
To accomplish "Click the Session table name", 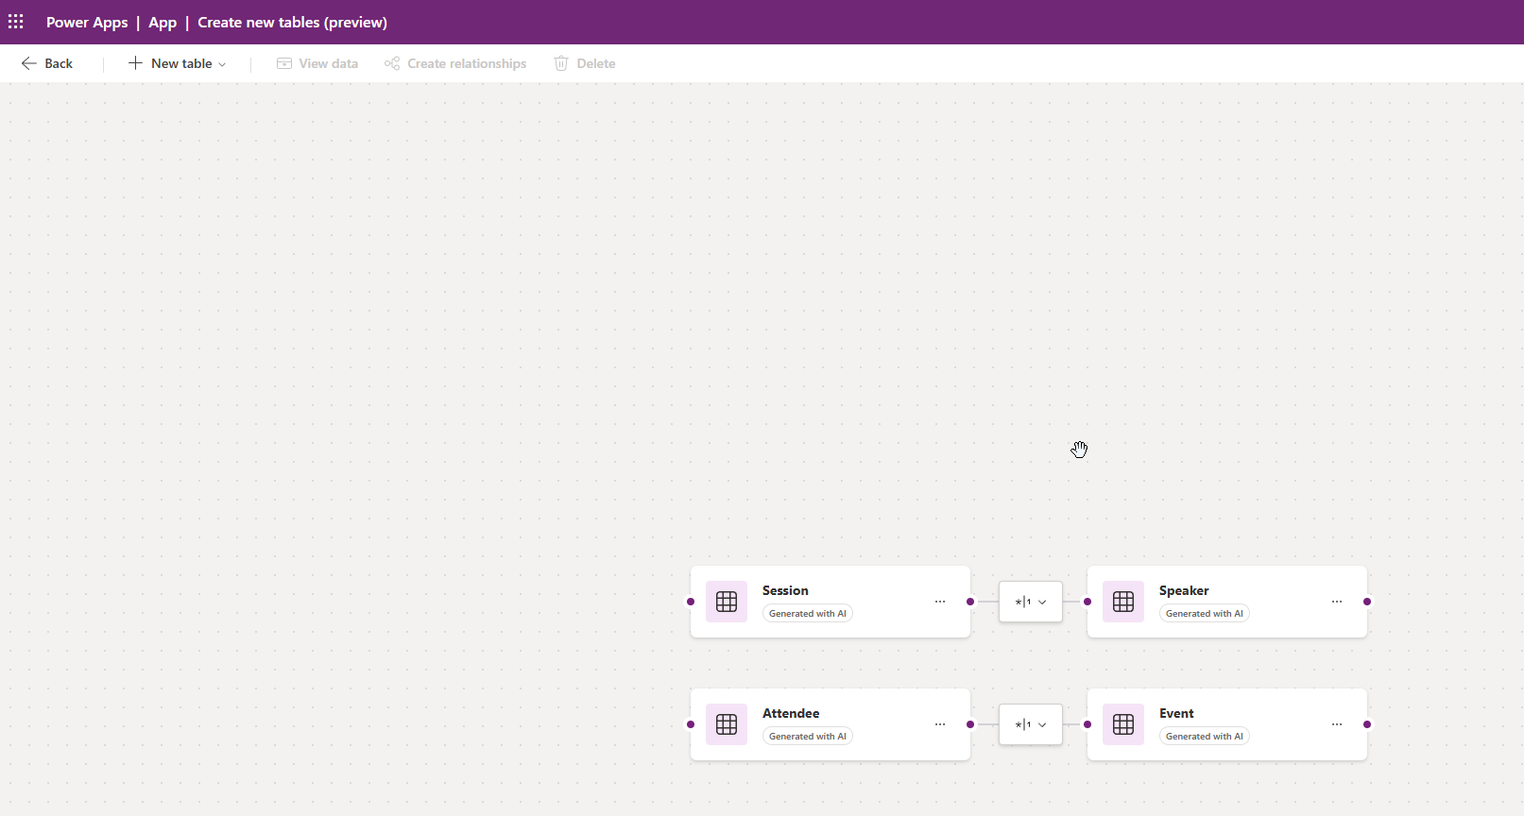I will tap(785, 590).
